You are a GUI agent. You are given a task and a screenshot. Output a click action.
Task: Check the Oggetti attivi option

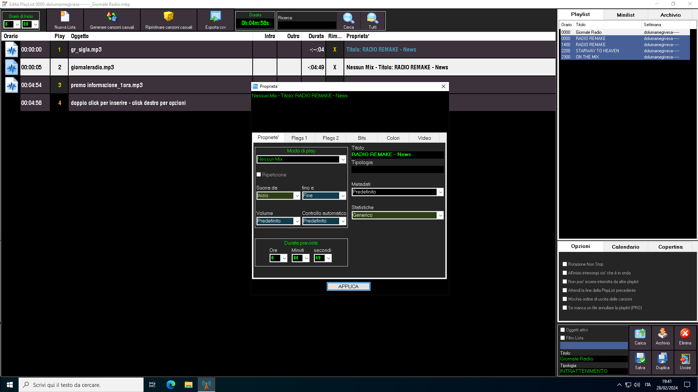[x=562, y=330]
